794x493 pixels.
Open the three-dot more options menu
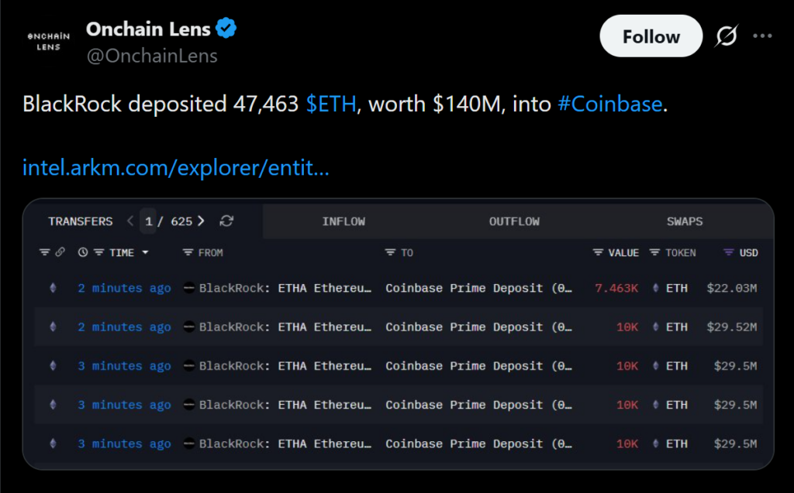point(762,36)
